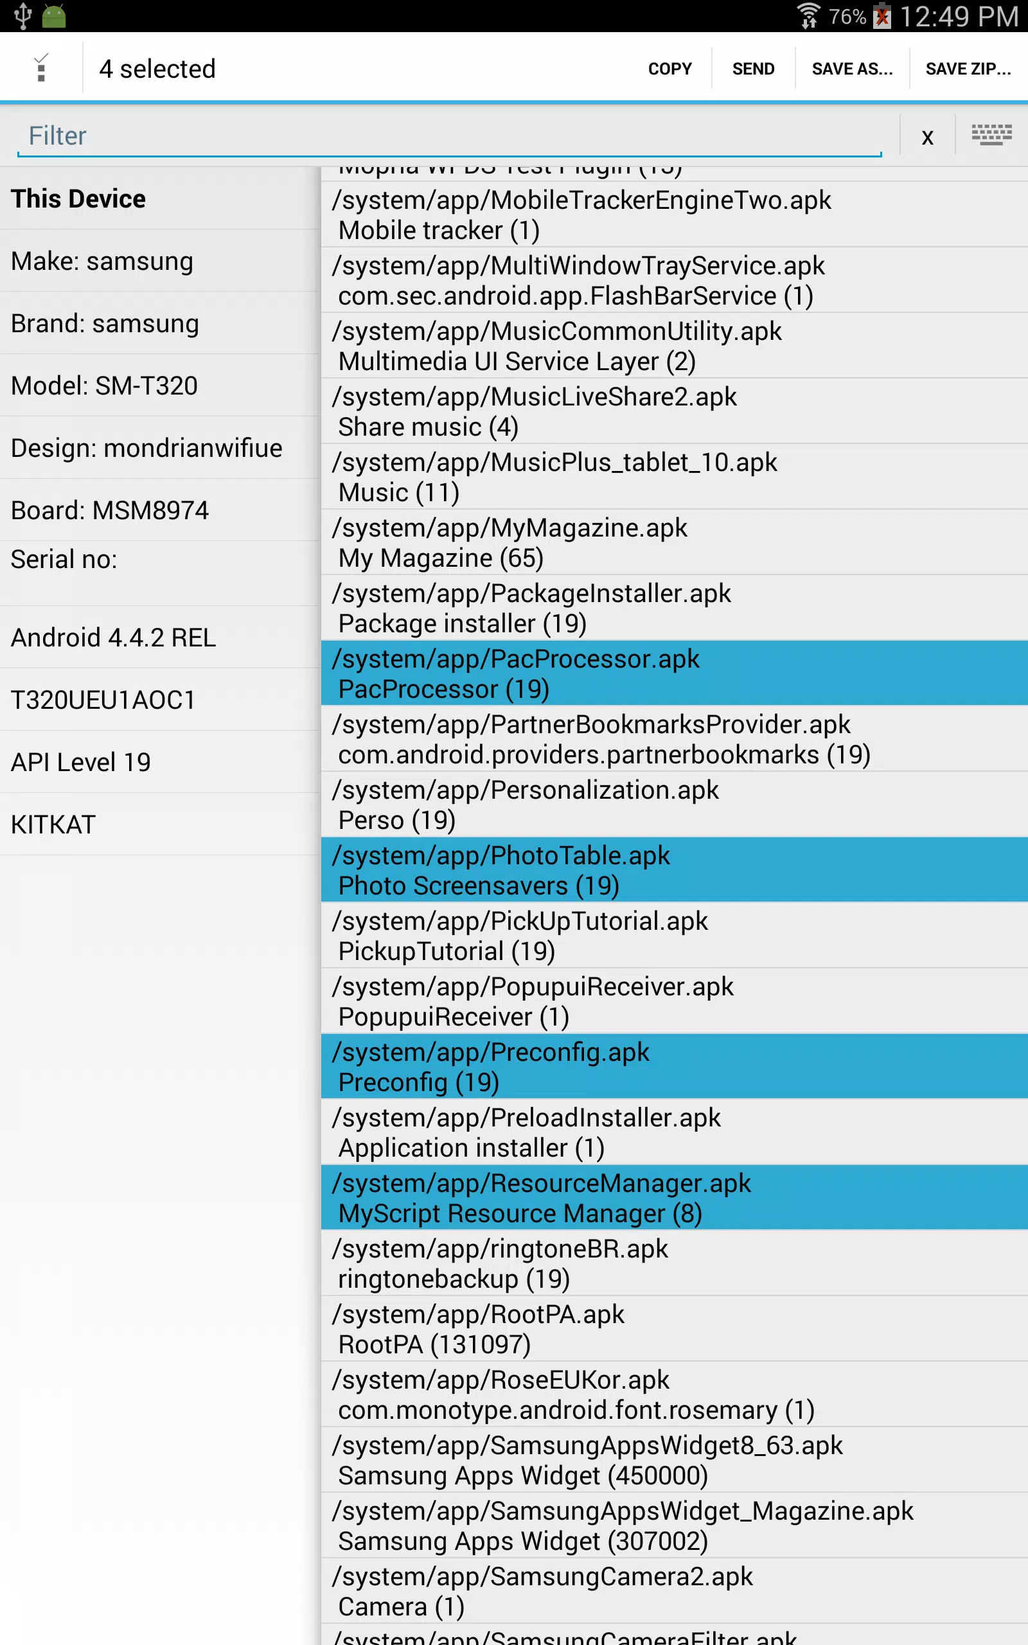Deselect the PhotoTable.apk entry
This screenshot has height=1645, width=1028.
(675, 869)
